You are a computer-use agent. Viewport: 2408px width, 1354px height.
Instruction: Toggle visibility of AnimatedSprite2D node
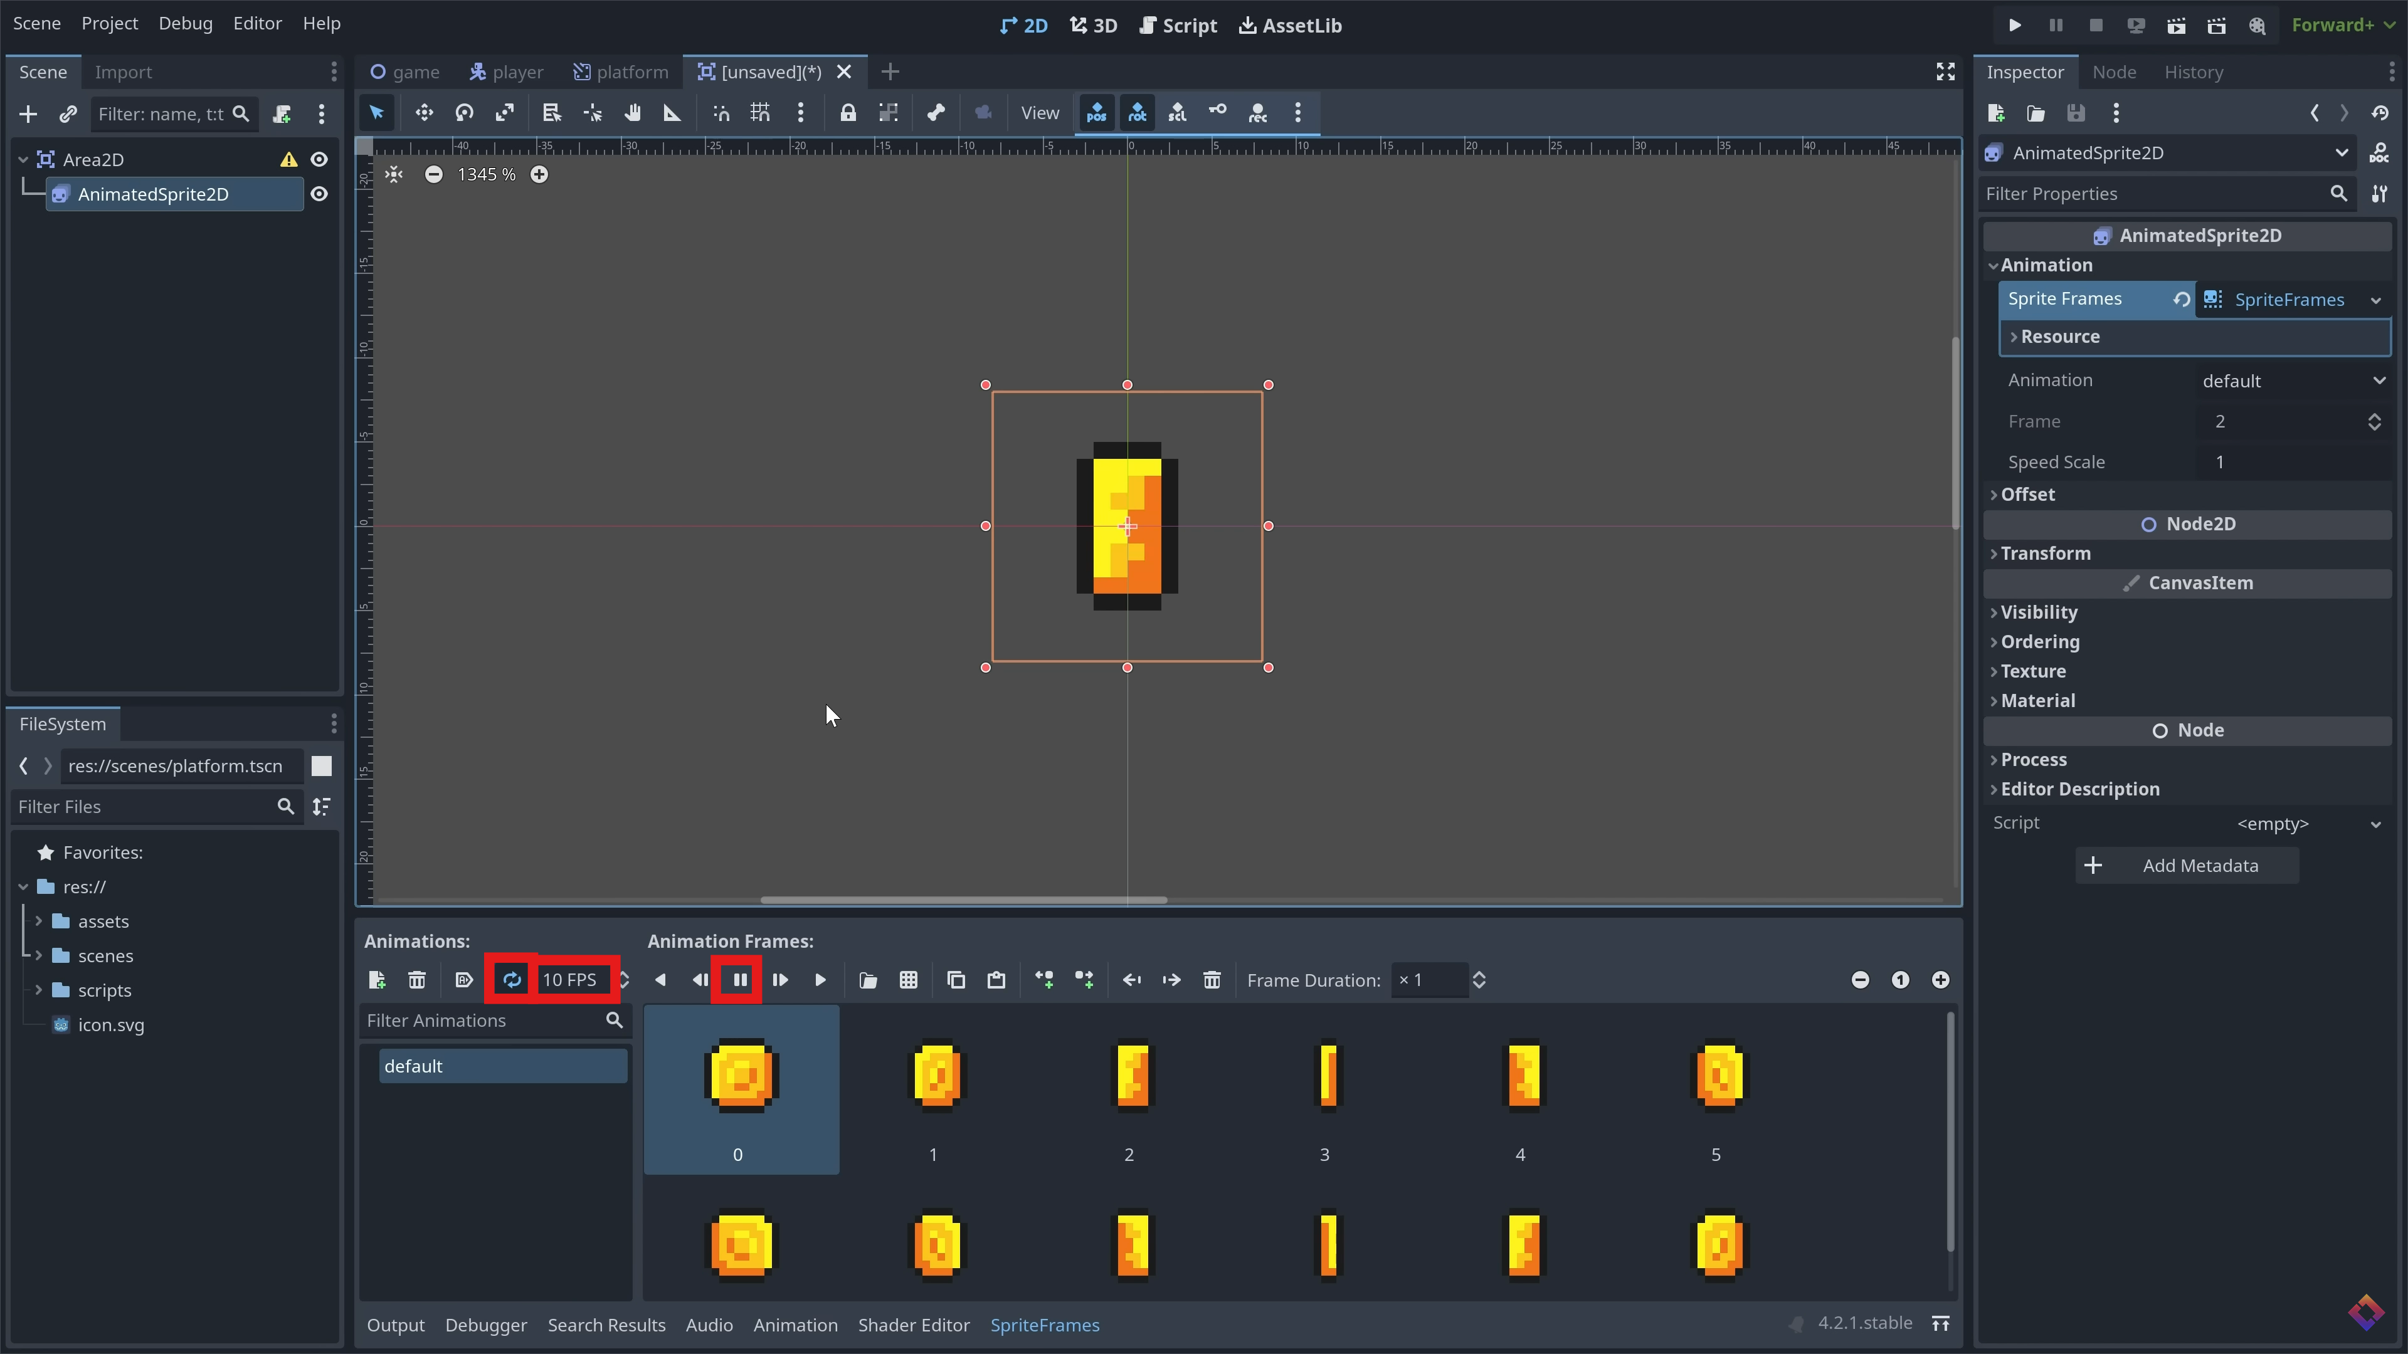click(319, 194)
